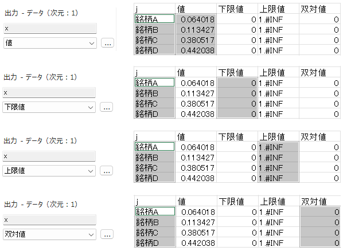Select shaded 双対値 cell of 銘柄C row
This screenshot has width=343, height=251.
[320, 233]
